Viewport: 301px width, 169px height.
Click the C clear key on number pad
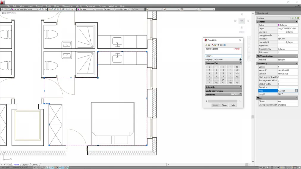click(209, 67)
